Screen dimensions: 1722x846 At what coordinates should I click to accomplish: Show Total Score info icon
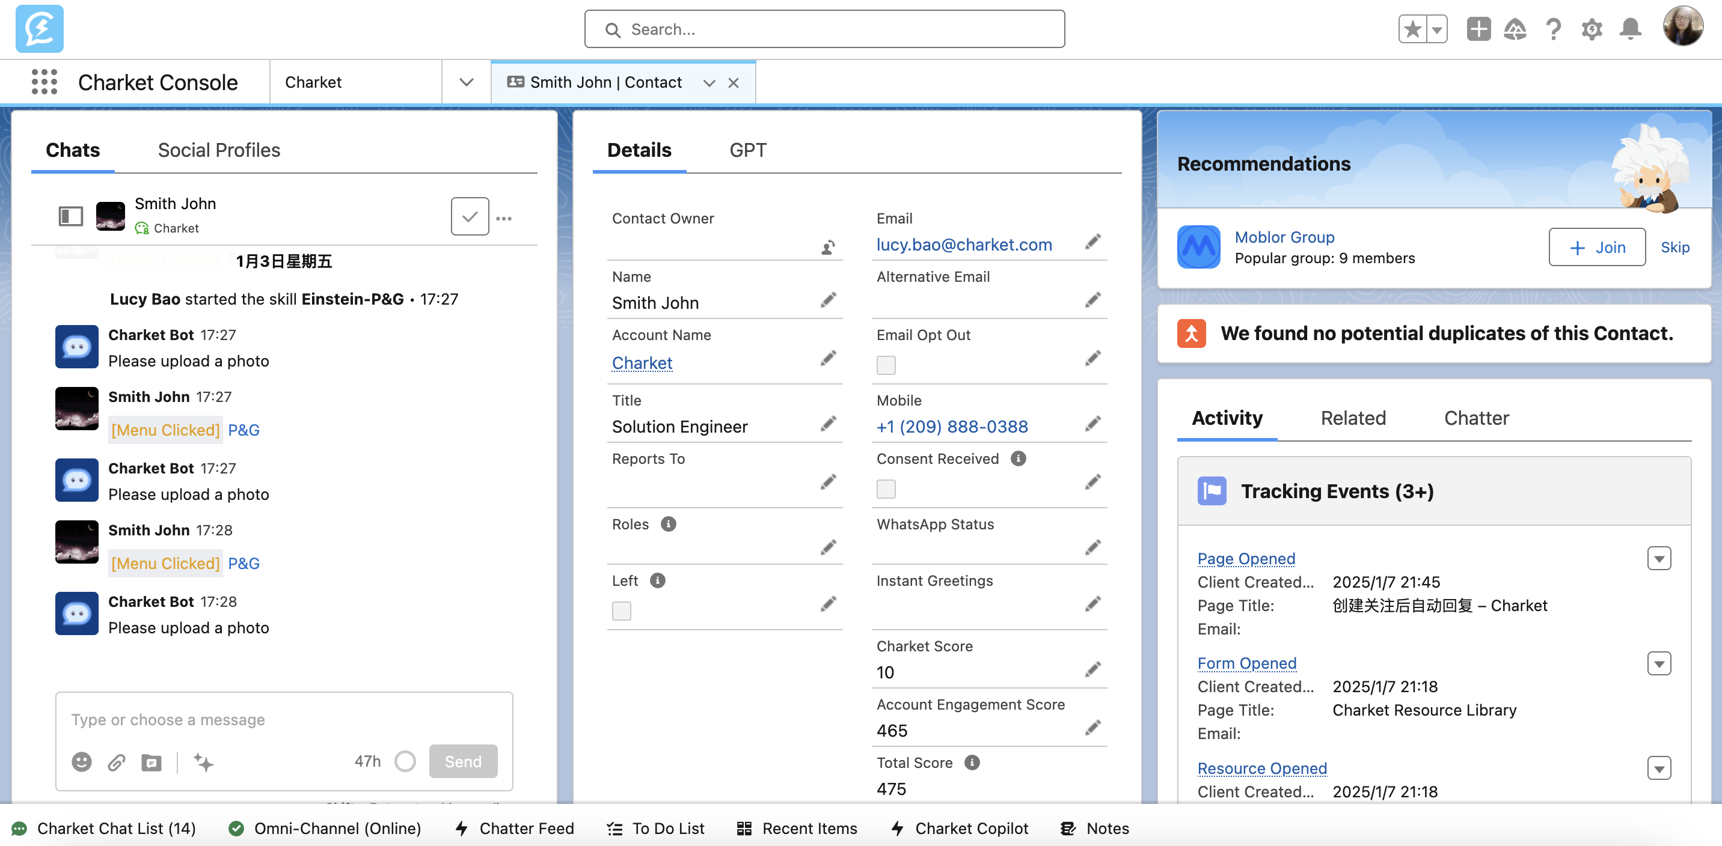coord(971,762)
